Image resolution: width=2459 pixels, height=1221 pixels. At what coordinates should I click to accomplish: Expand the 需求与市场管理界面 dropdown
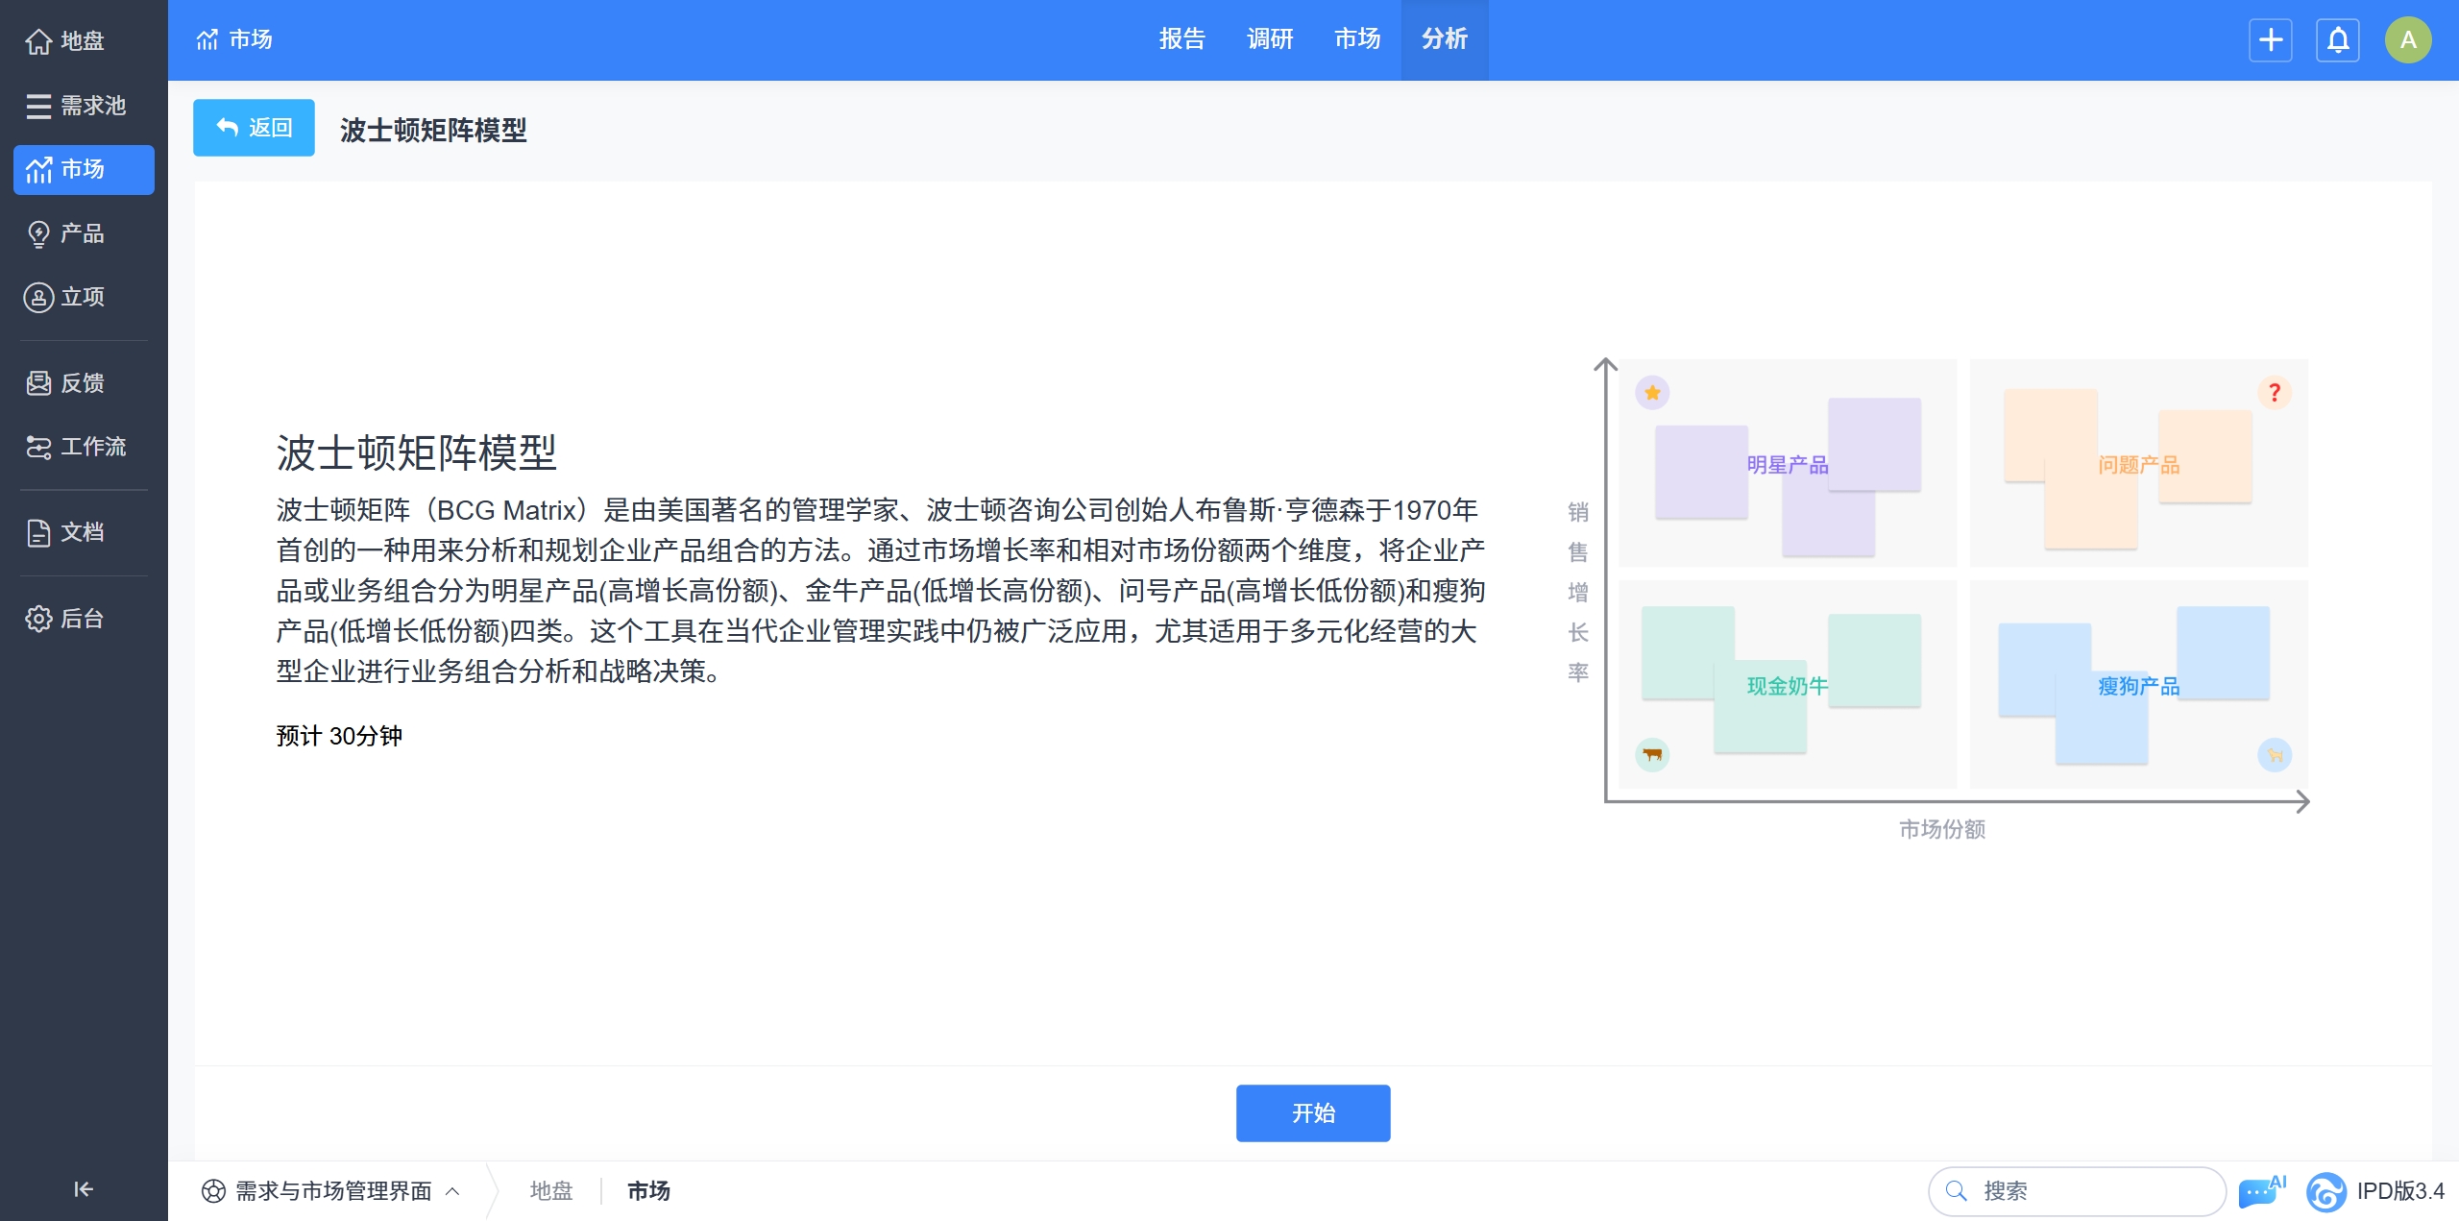(x=331, y=1191)
